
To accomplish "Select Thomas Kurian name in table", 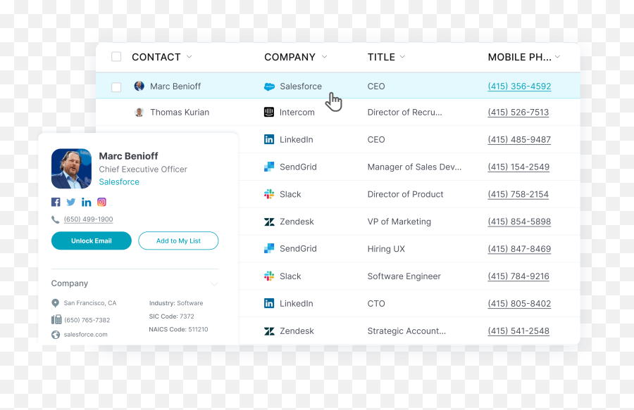I will click(x=180, y=113).
